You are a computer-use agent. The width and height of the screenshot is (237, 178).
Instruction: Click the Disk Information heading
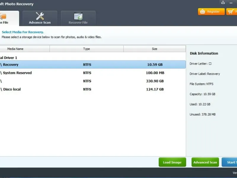pyautogui.click(x=204, y=53)
